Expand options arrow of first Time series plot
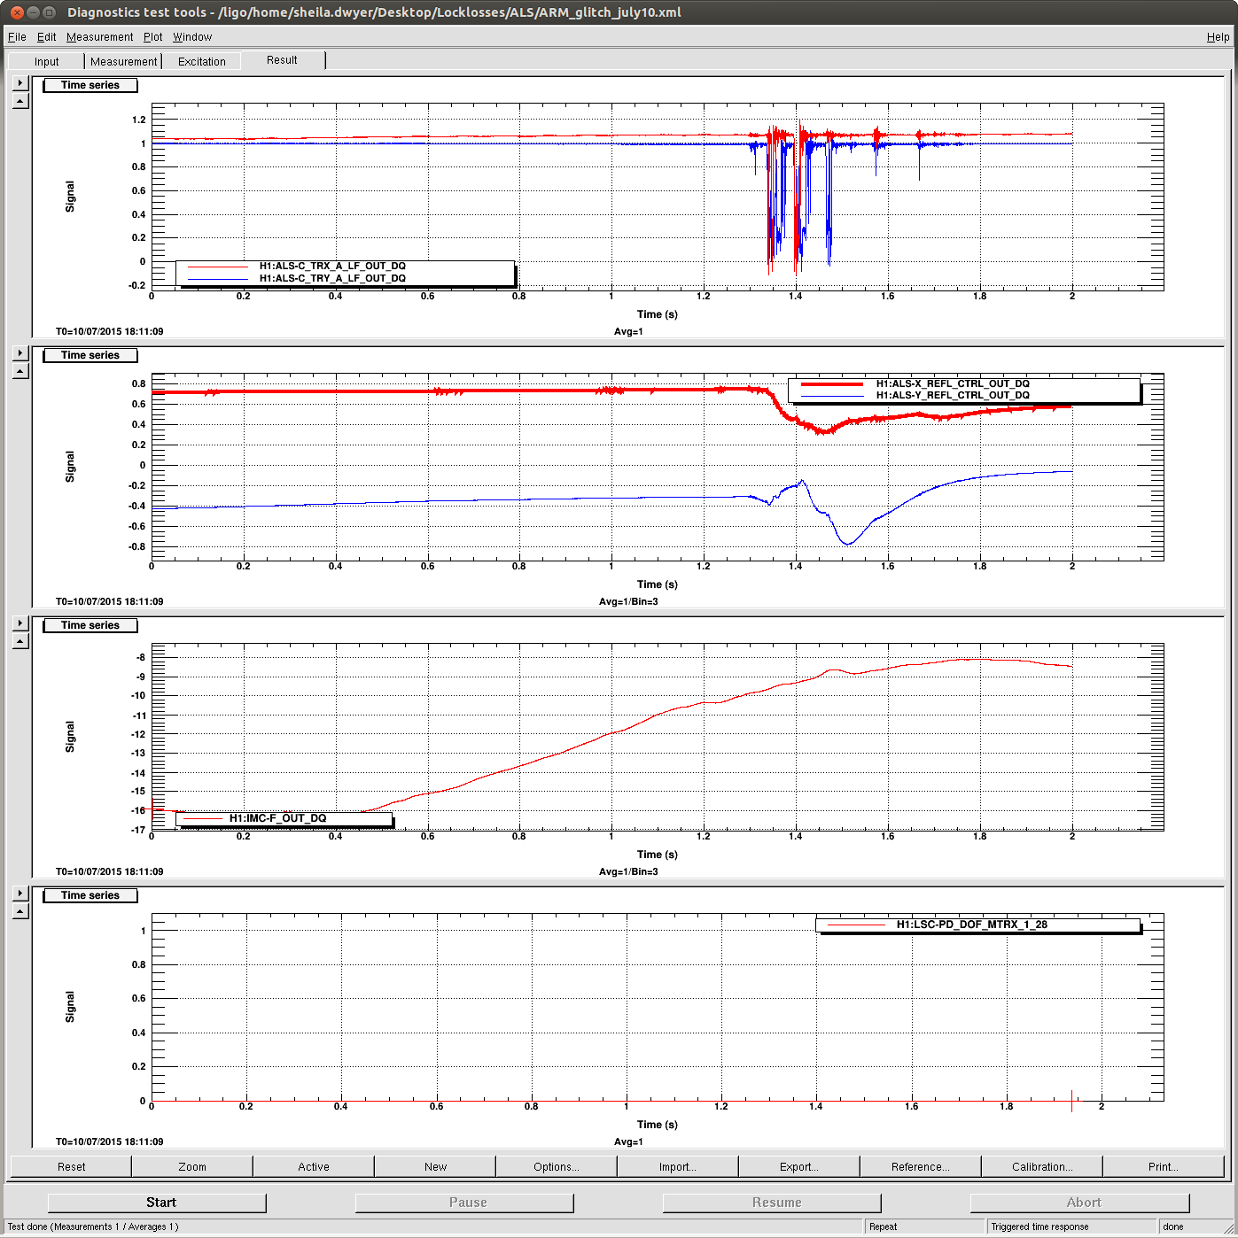The height and width of the screenshot is (1238, 1238). pyautogui.click(x=20, y=82)
